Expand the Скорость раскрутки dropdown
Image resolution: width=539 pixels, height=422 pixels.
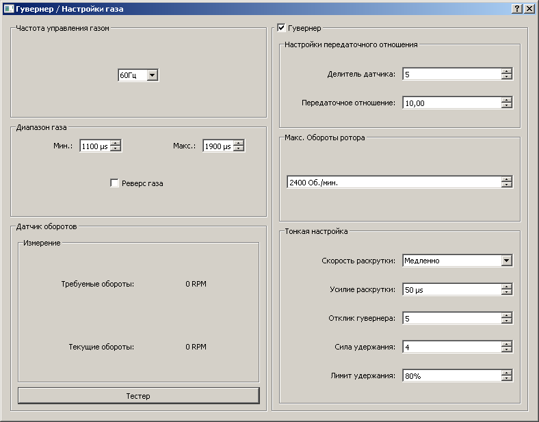506,261
